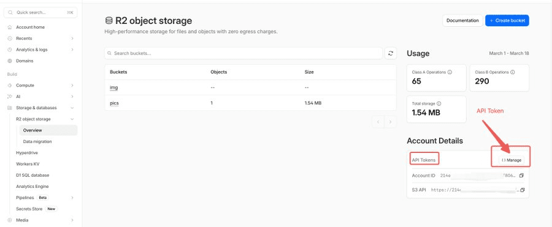Expand the Media chevron

click(72, 220)
